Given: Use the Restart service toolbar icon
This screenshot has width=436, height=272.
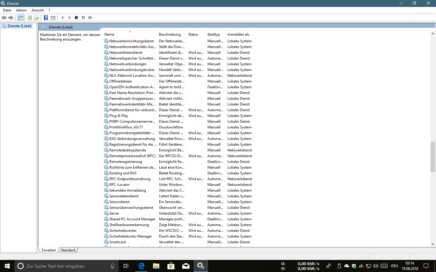Looking at the screenshot, I should [x=90, y=18].
